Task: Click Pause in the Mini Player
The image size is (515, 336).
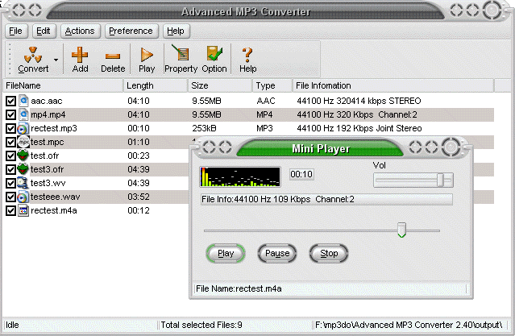Action: pyautogui.click(x=277, y=253)
